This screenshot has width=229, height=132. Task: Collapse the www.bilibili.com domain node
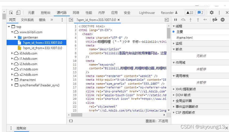pyautogui.click(x=12, y=32)
